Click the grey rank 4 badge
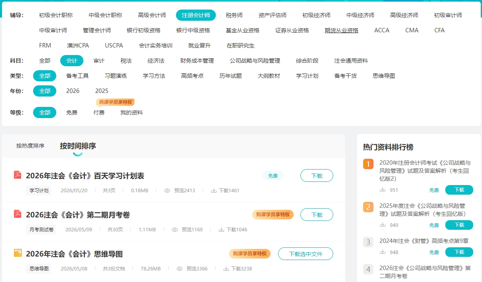 pyautogui.click(x=368, y=269)
